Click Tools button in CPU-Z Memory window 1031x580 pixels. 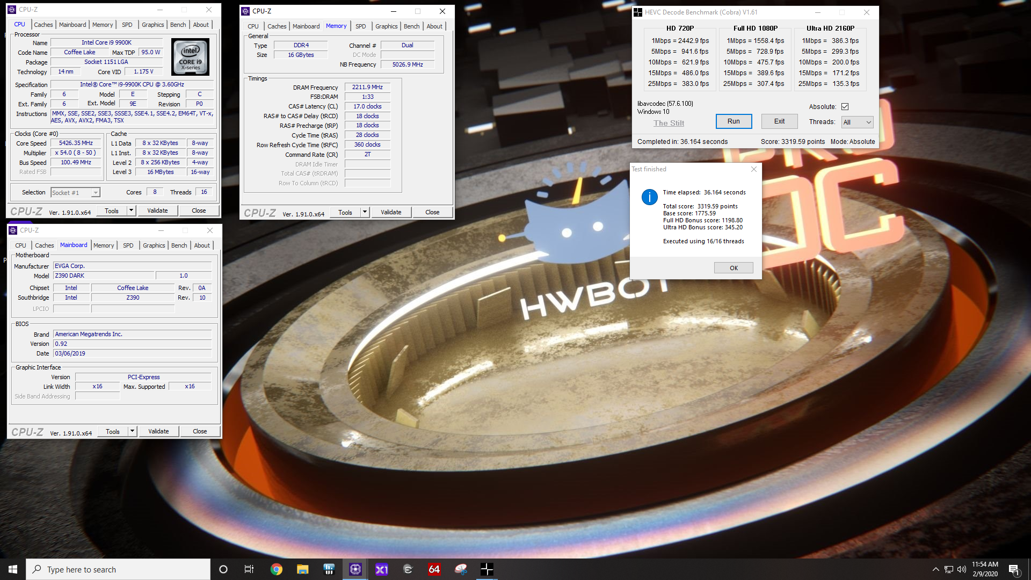tap(345, 212)
